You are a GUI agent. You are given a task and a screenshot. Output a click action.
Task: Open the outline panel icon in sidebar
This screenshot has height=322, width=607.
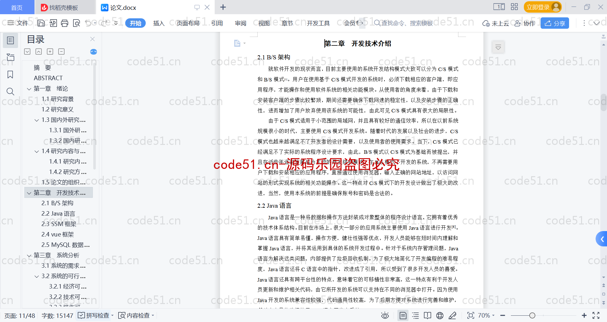(x=10, y=40)
